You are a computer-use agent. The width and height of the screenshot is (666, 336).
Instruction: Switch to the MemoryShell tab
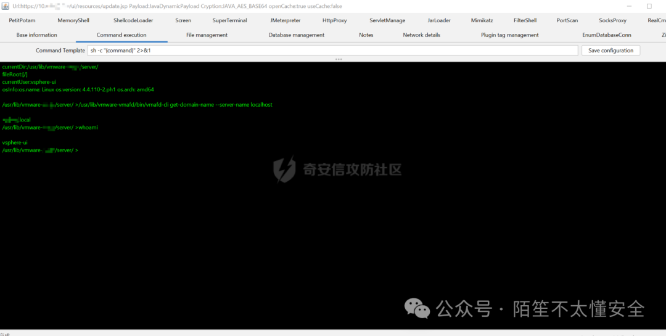click(73, 20)
